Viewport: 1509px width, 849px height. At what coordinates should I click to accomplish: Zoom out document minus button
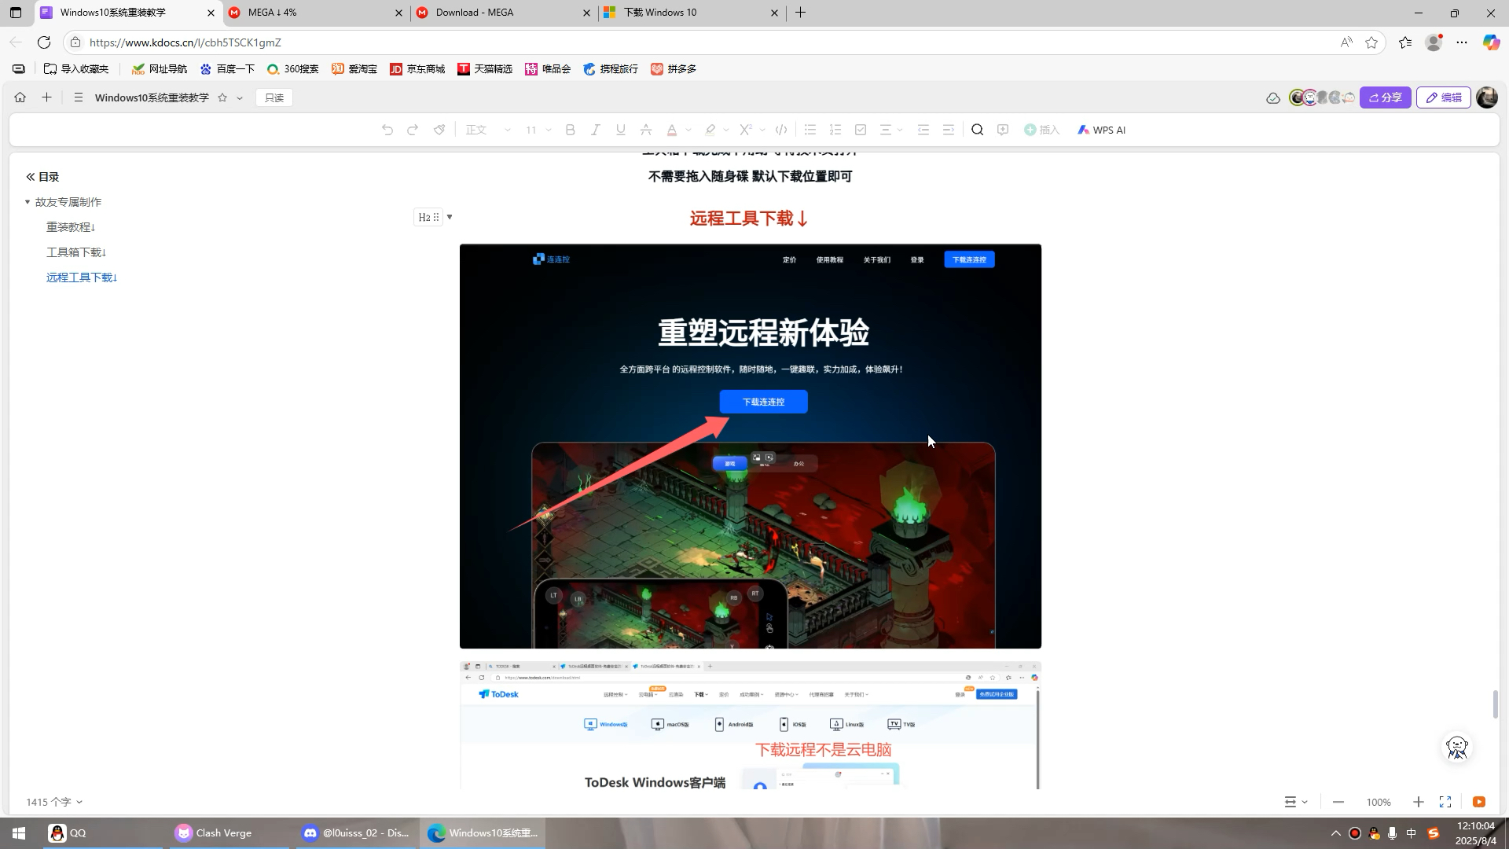point(1338,802)
